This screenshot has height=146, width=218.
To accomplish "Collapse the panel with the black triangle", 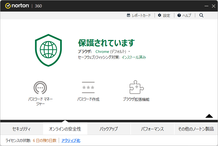I will 209,116.
